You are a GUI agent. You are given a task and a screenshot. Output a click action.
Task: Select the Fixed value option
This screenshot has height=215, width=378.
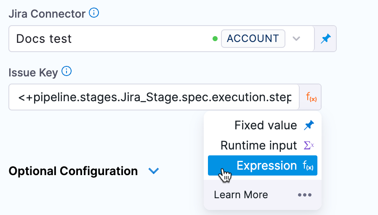point(265,125)
